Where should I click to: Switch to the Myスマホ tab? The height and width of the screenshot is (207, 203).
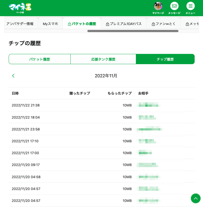pos(50,24)
